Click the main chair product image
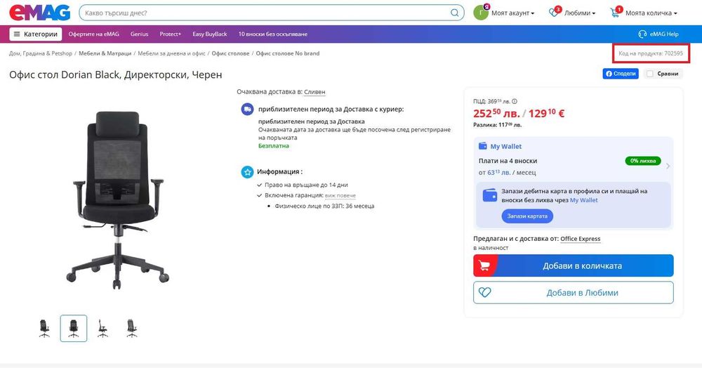 (118, 199)
